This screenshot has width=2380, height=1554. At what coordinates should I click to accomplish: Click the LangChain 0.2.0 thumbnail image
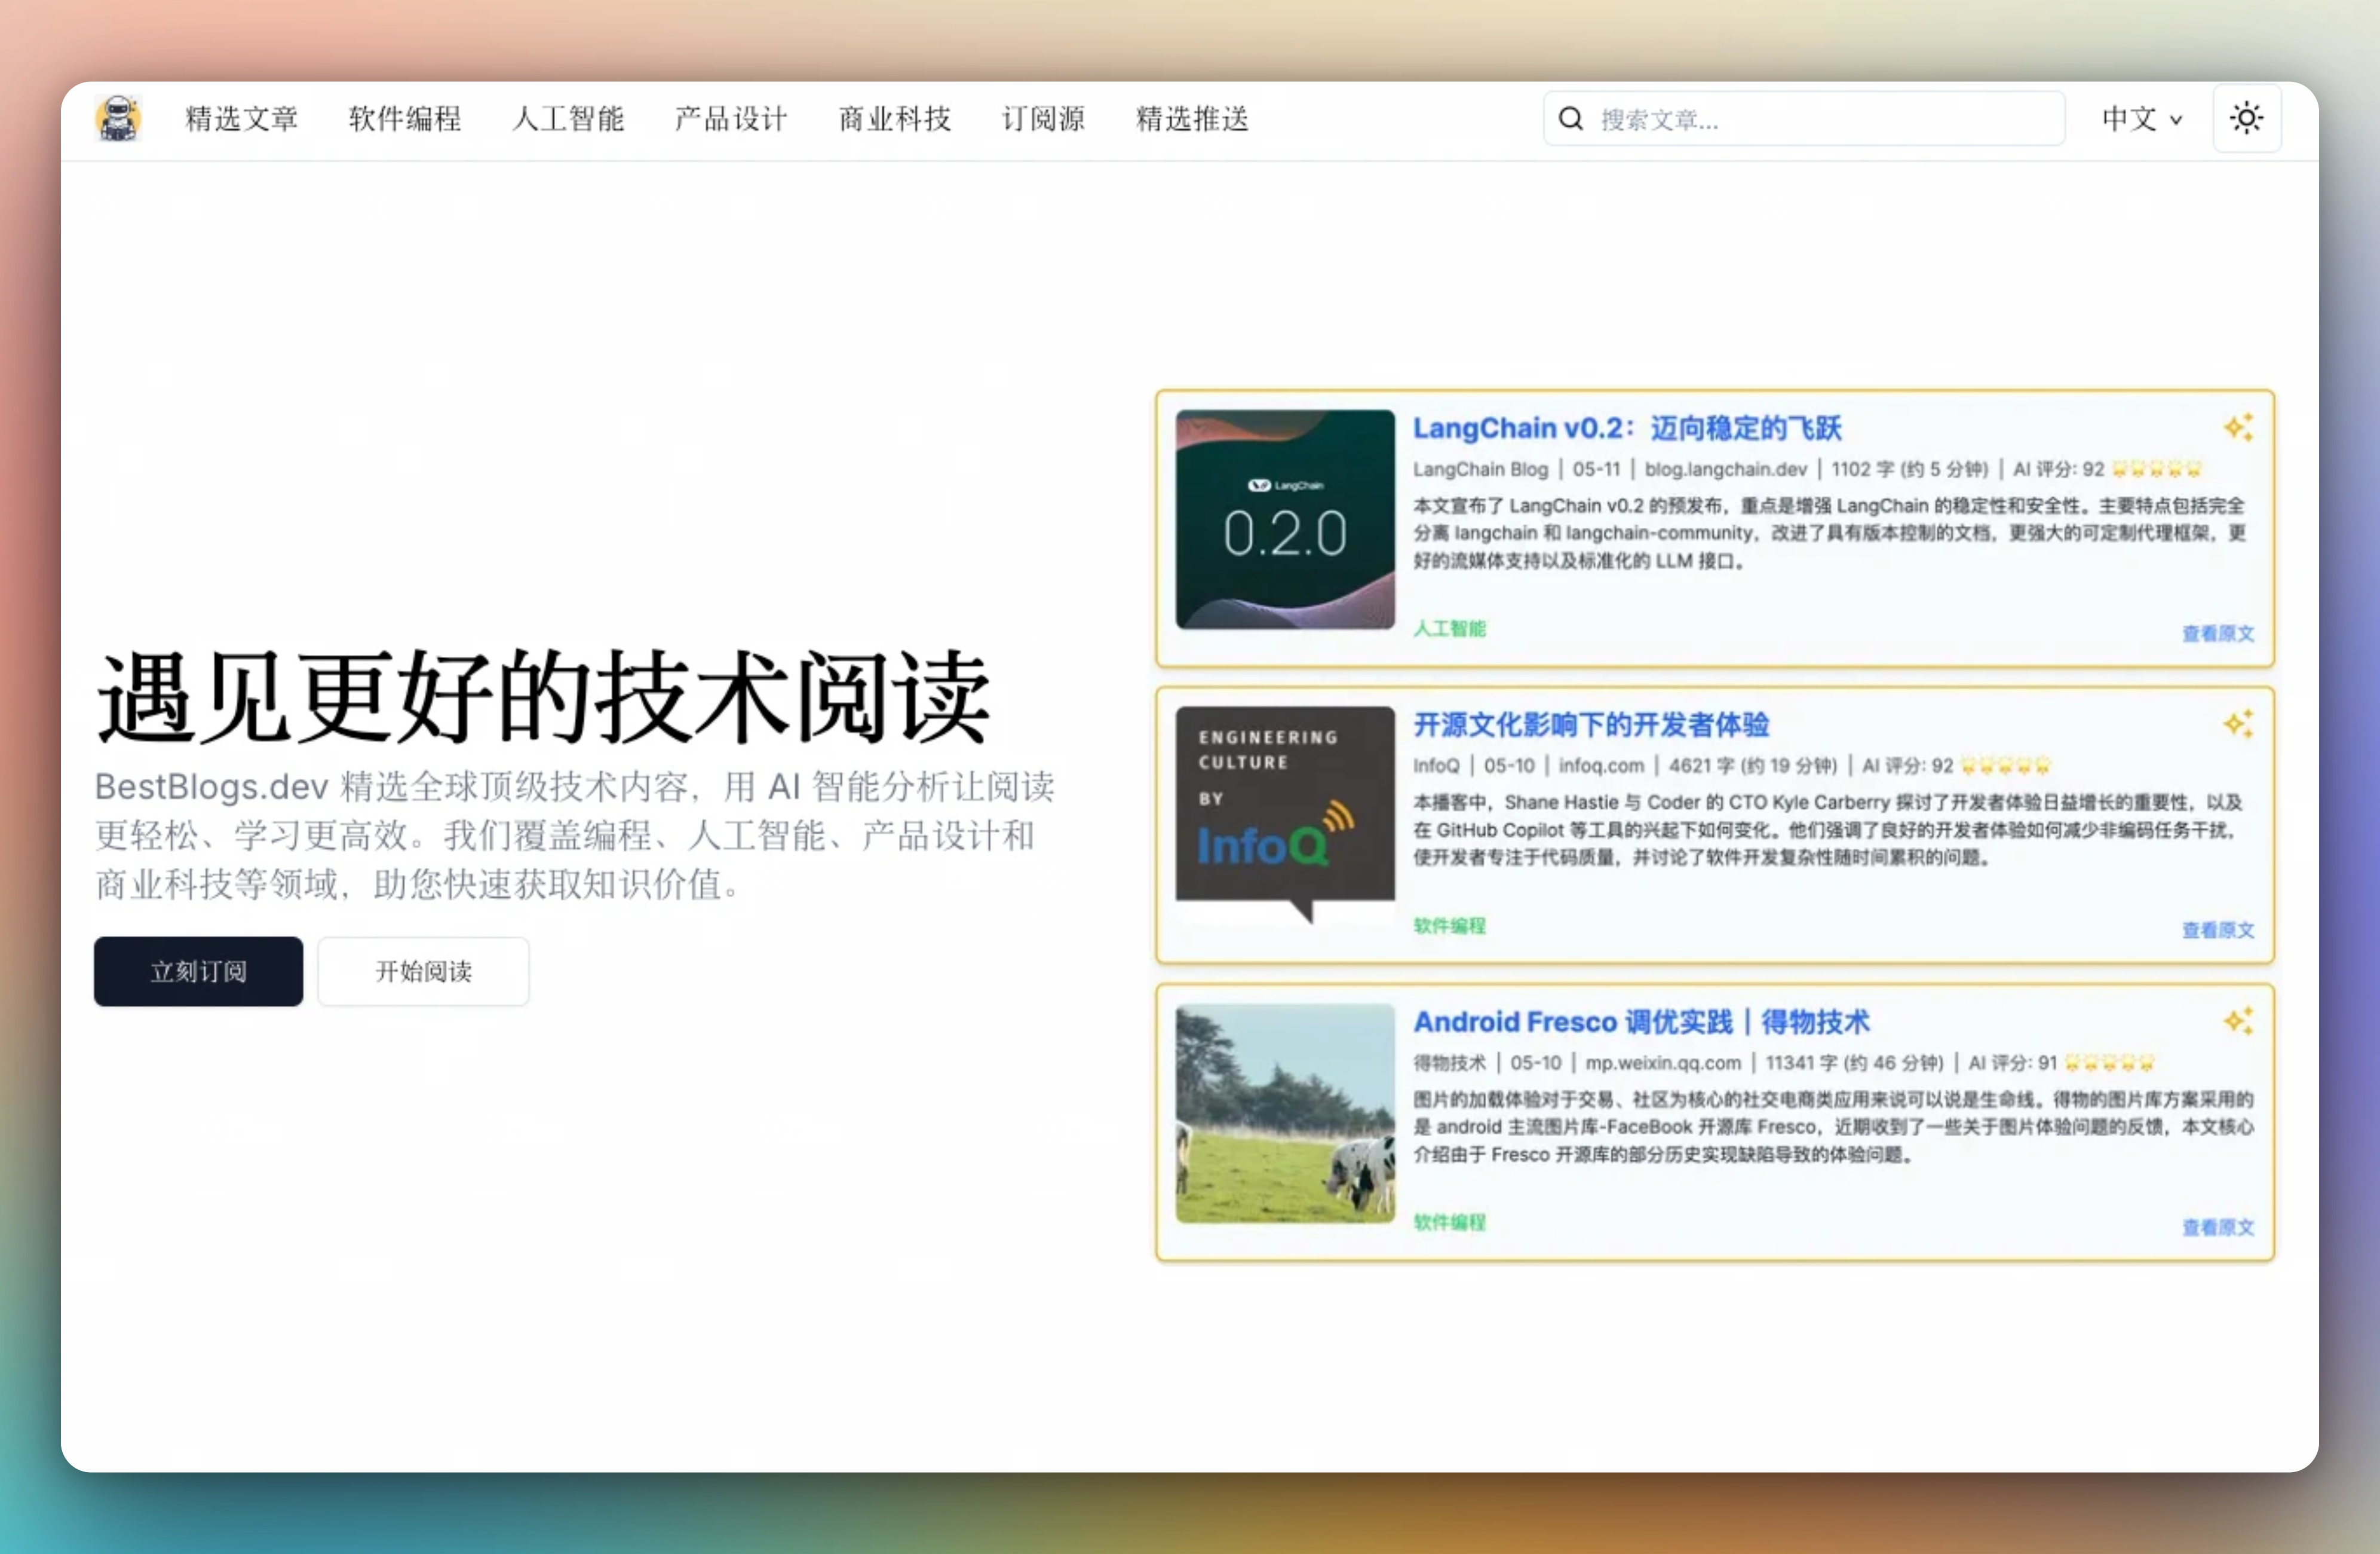1285,519
